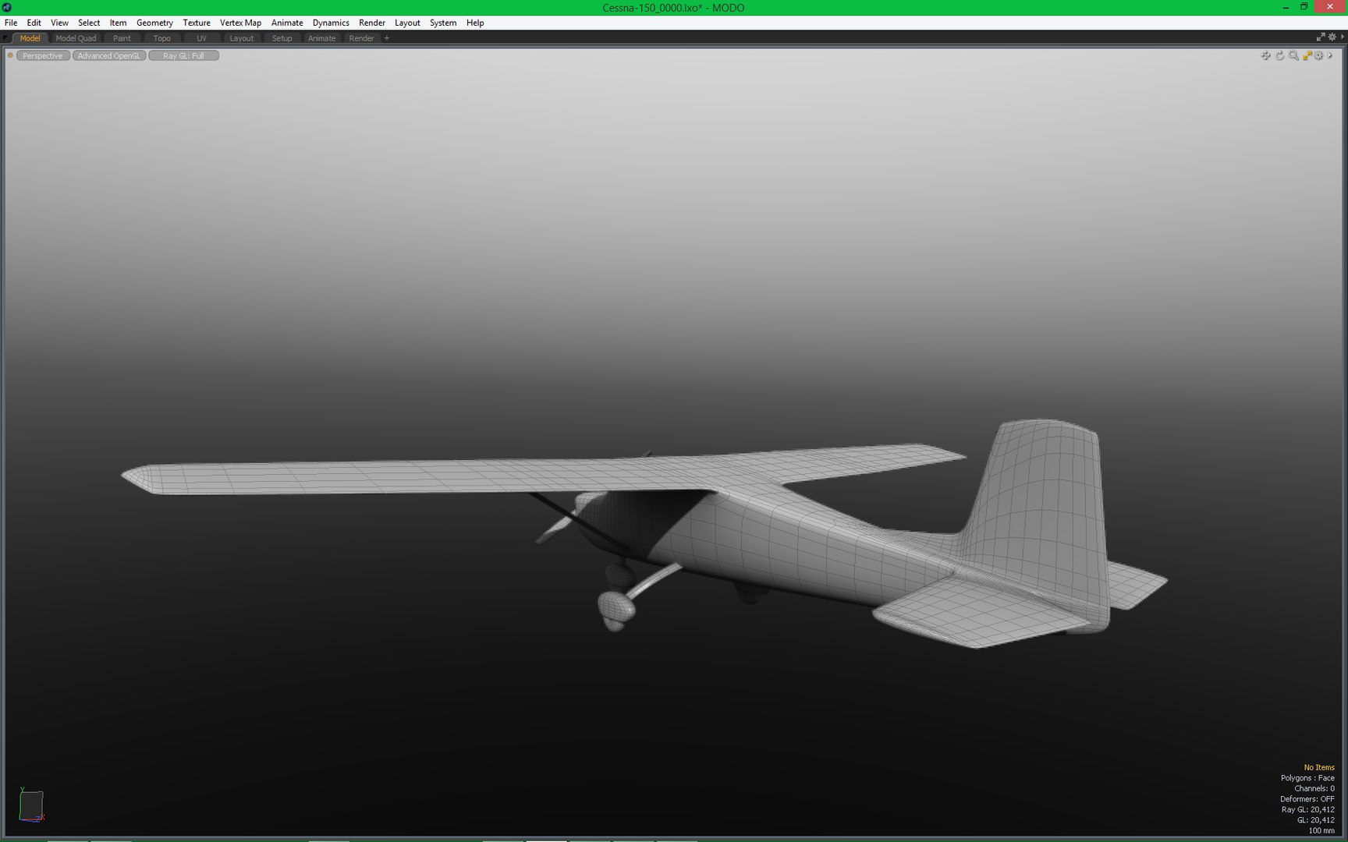
Task: Expand the layout bar right arrow
Action: click(x=1343, y=37)
